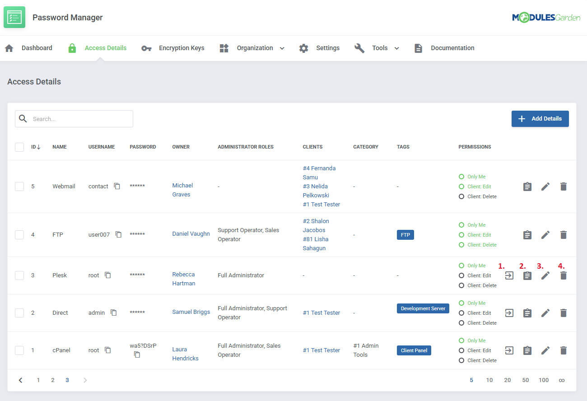Open the Dashboard tab

click(x=28, y=48)
